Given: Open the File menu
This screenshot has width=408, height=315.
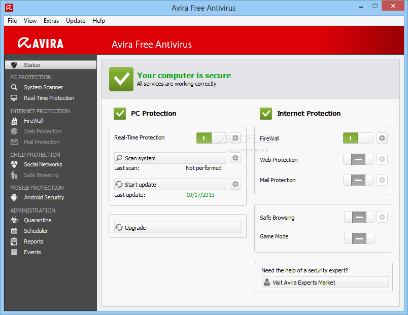Looking at the screenshot, I should click(12, 21).
